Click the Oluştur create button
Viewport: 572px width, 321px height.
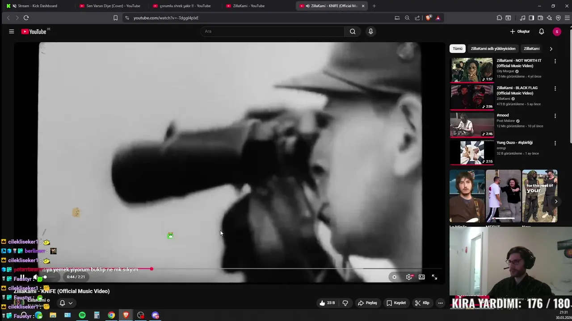(520, 32)
